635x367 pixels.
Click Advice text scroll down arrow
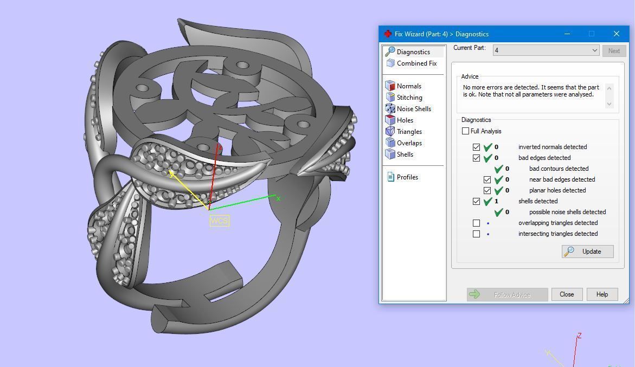click(609, 104)
